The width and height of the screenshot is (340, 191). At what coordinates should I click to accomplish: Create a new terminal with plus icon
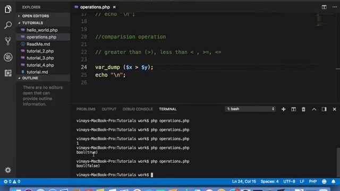[x=283, y=109]
